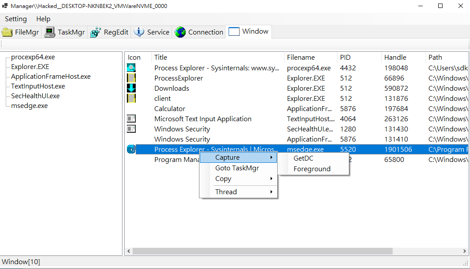This screenshot has width=470, height=269.
Task: Click the Service info icon
Action: (139, 32)
